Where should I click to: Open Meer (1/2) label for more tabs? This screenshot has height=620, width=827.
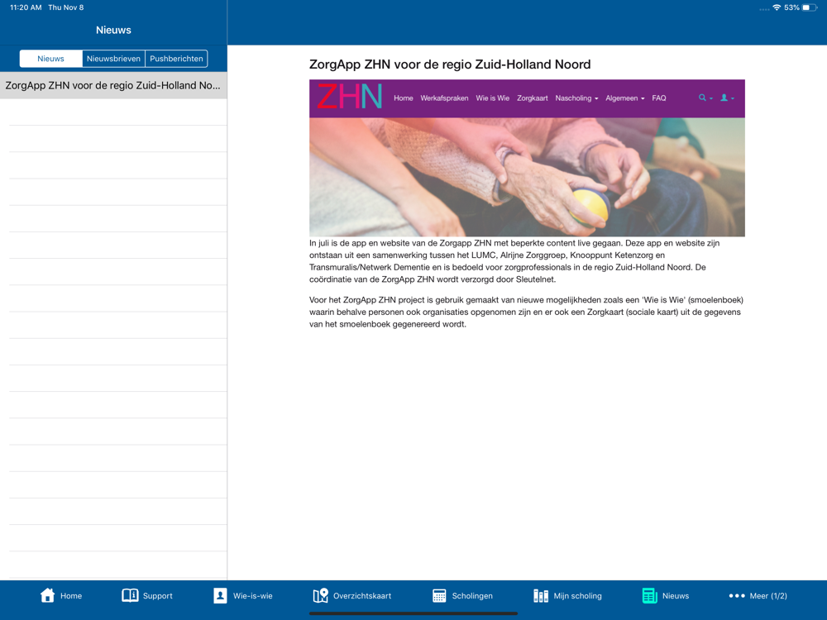click(768, 596)
